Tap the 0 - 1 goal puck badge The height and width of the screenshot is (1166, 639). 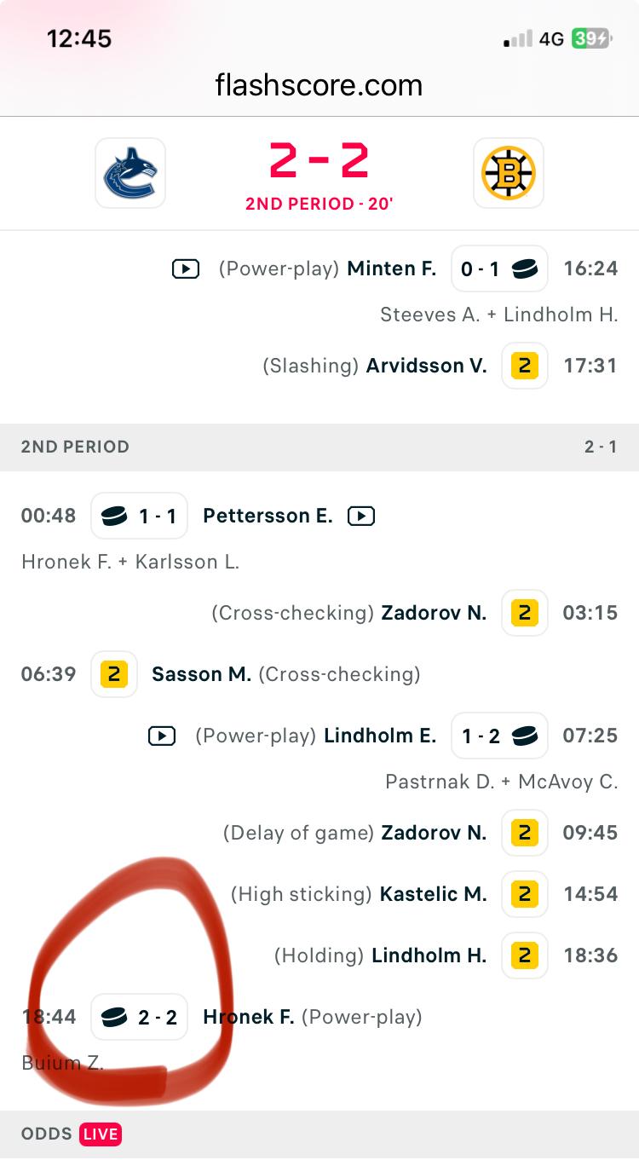[x=499, y=269]
